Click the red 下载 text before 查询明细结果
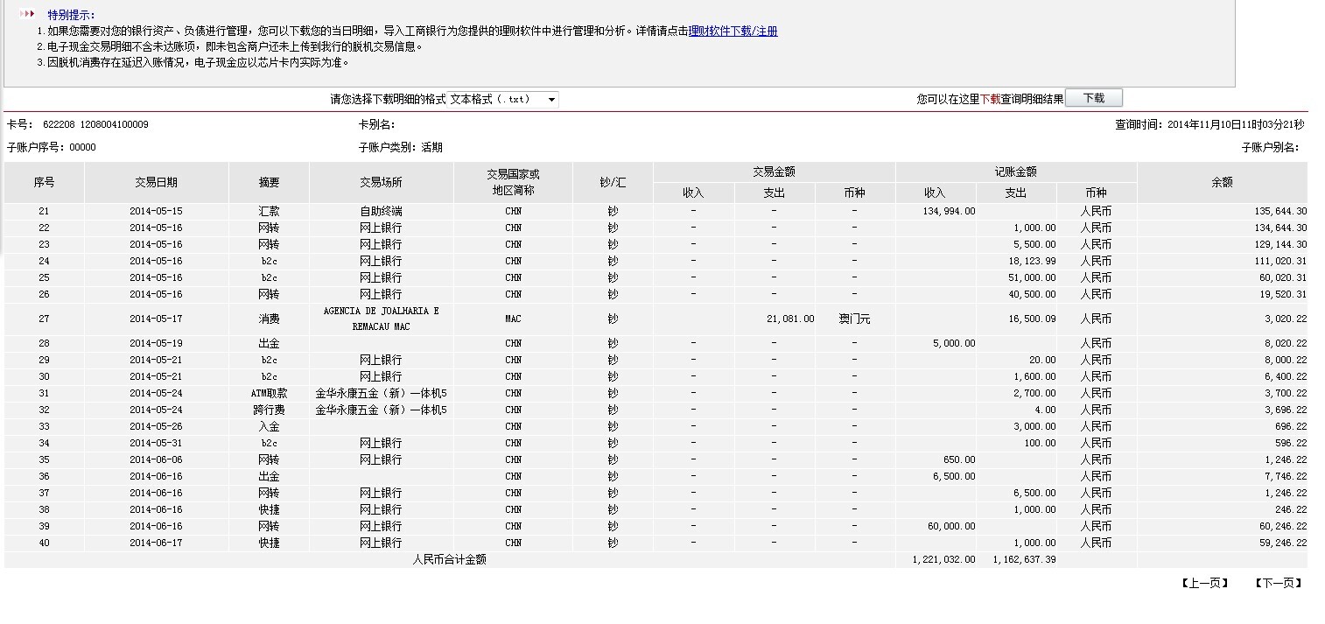Screen dimensions: 1325x624 (x=990, y=100)
